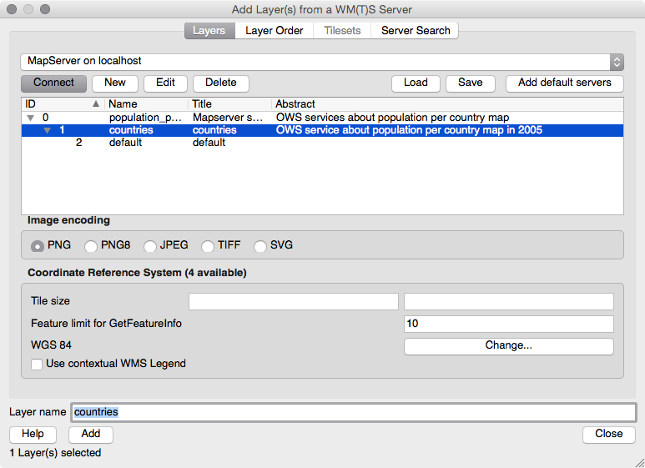The image size is (645, 468).
Task: Open the MapServer on localhost server dropdown
Action: [x=322, y=62]
